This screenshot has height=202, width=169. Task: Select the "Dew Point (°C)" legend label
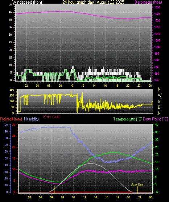pos(156,119)
